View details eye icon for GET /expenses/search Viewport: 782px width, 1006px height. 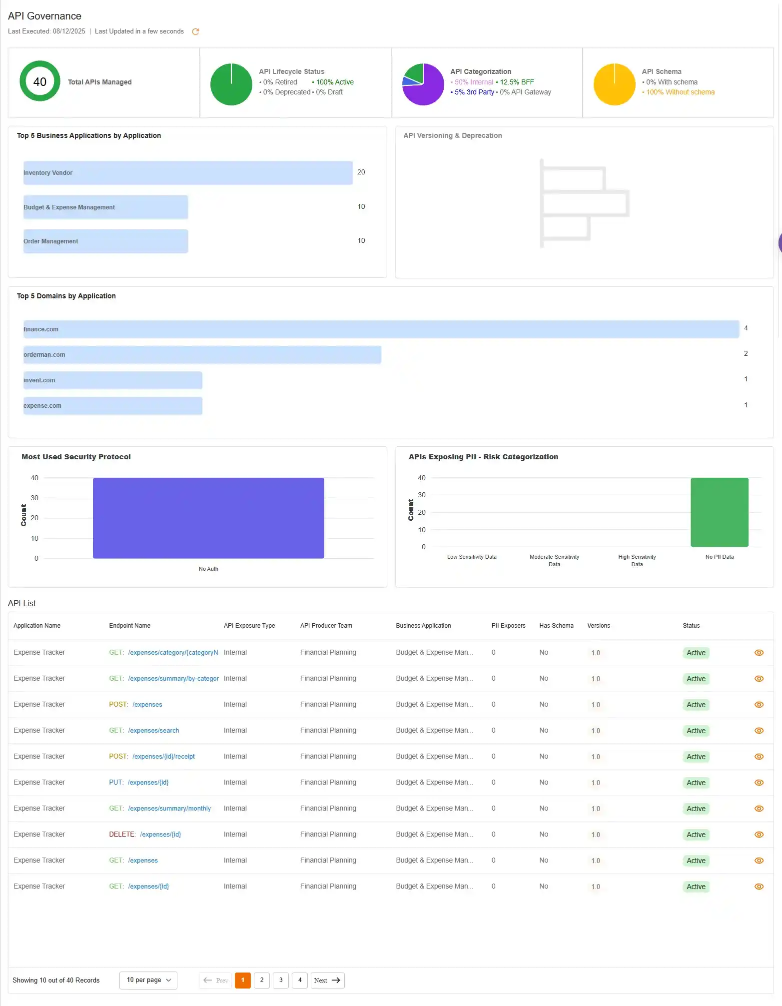pos(759,731)
